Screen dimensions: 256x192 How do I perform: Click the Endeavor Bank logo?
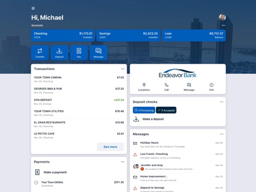click(x=178, y=73)
